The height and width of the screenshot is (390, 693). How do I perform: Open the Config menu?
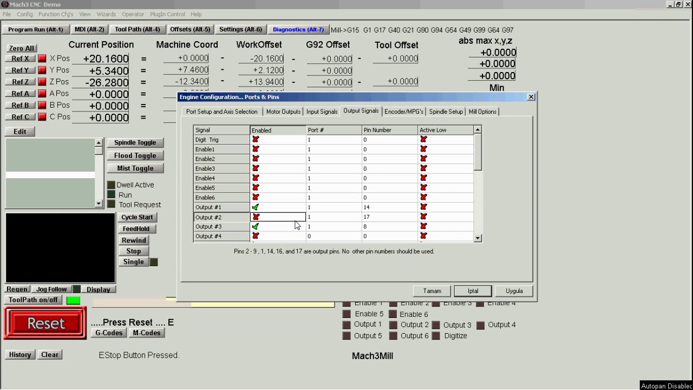[25, 14]
